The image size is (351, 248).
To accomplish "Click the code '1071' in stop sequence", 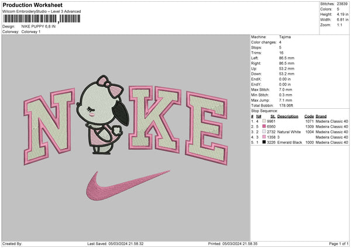I will tap(309, 121).
